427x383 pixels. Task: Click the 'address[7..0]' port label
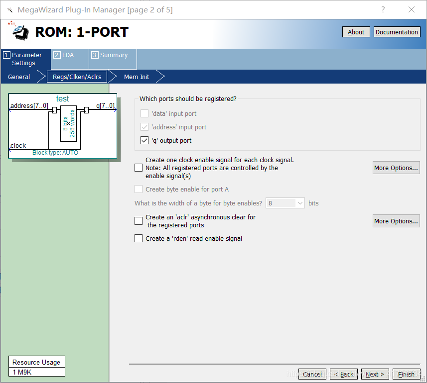[29, 105]
